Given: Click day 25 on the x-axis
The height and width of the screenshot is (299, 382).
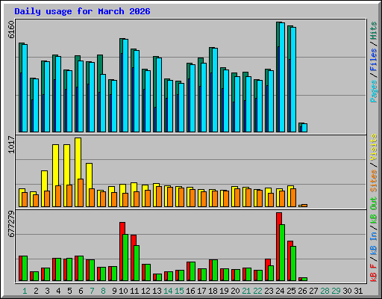Looking at the screenshot, I should 291,291.
